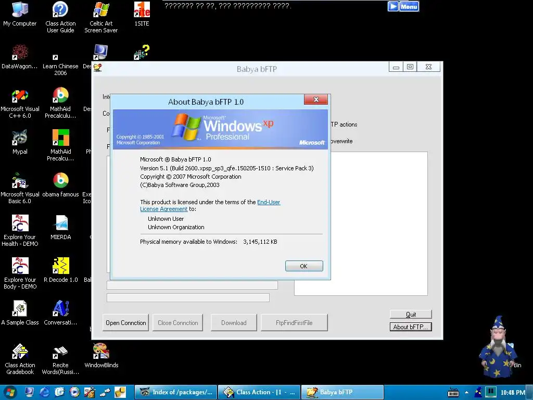Maximize the Babya bFTP window
The image size is (533, 400).
point(410,67)
